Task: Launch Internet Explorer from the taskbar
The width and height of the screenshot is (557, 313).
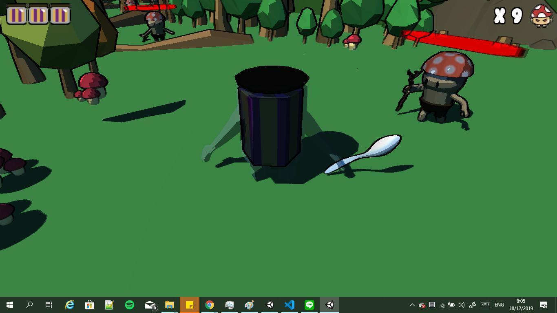Action: coord(70,305)
